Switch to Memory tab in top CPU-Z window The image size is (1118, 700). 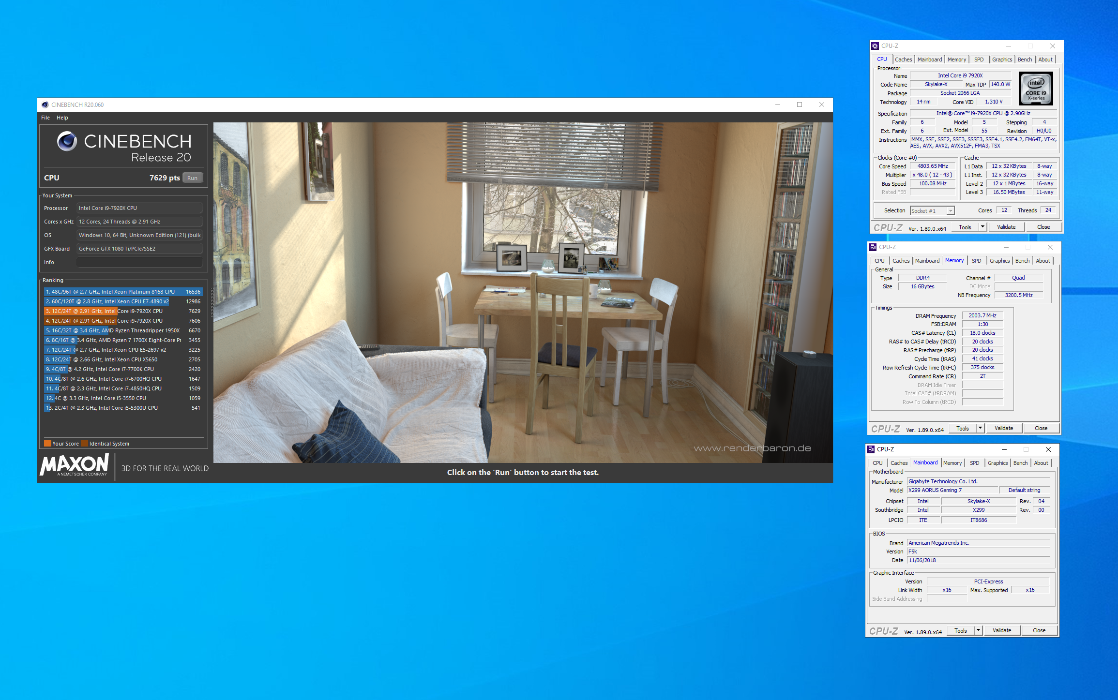click(957, 60)
